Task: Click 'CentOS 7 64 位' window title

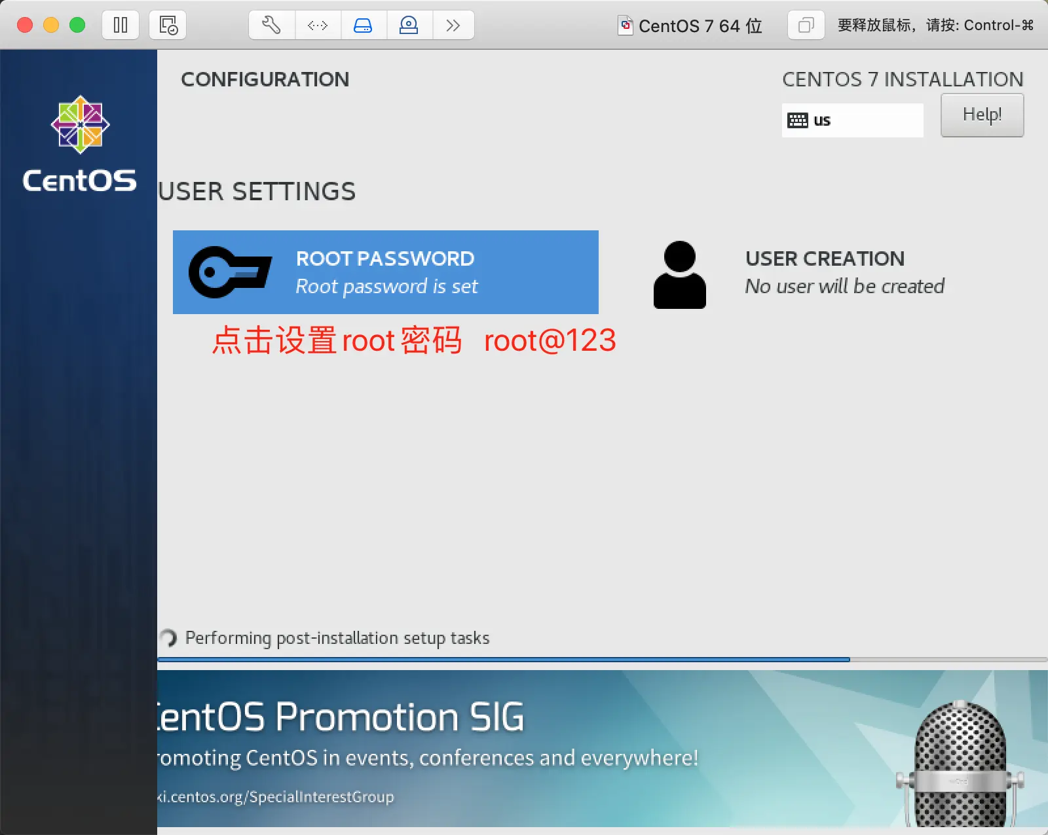Action: [x=700, y=26]
